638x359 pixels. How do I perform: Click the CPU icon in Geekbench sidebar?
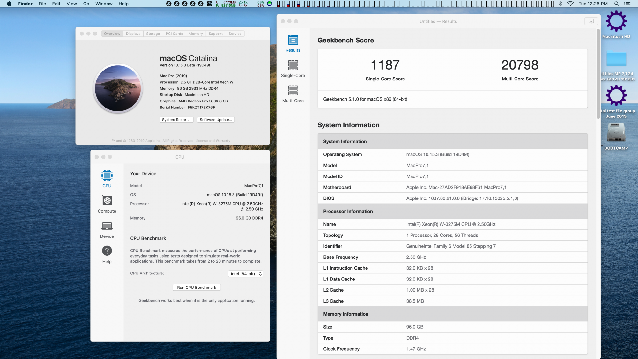click(107, 176)
